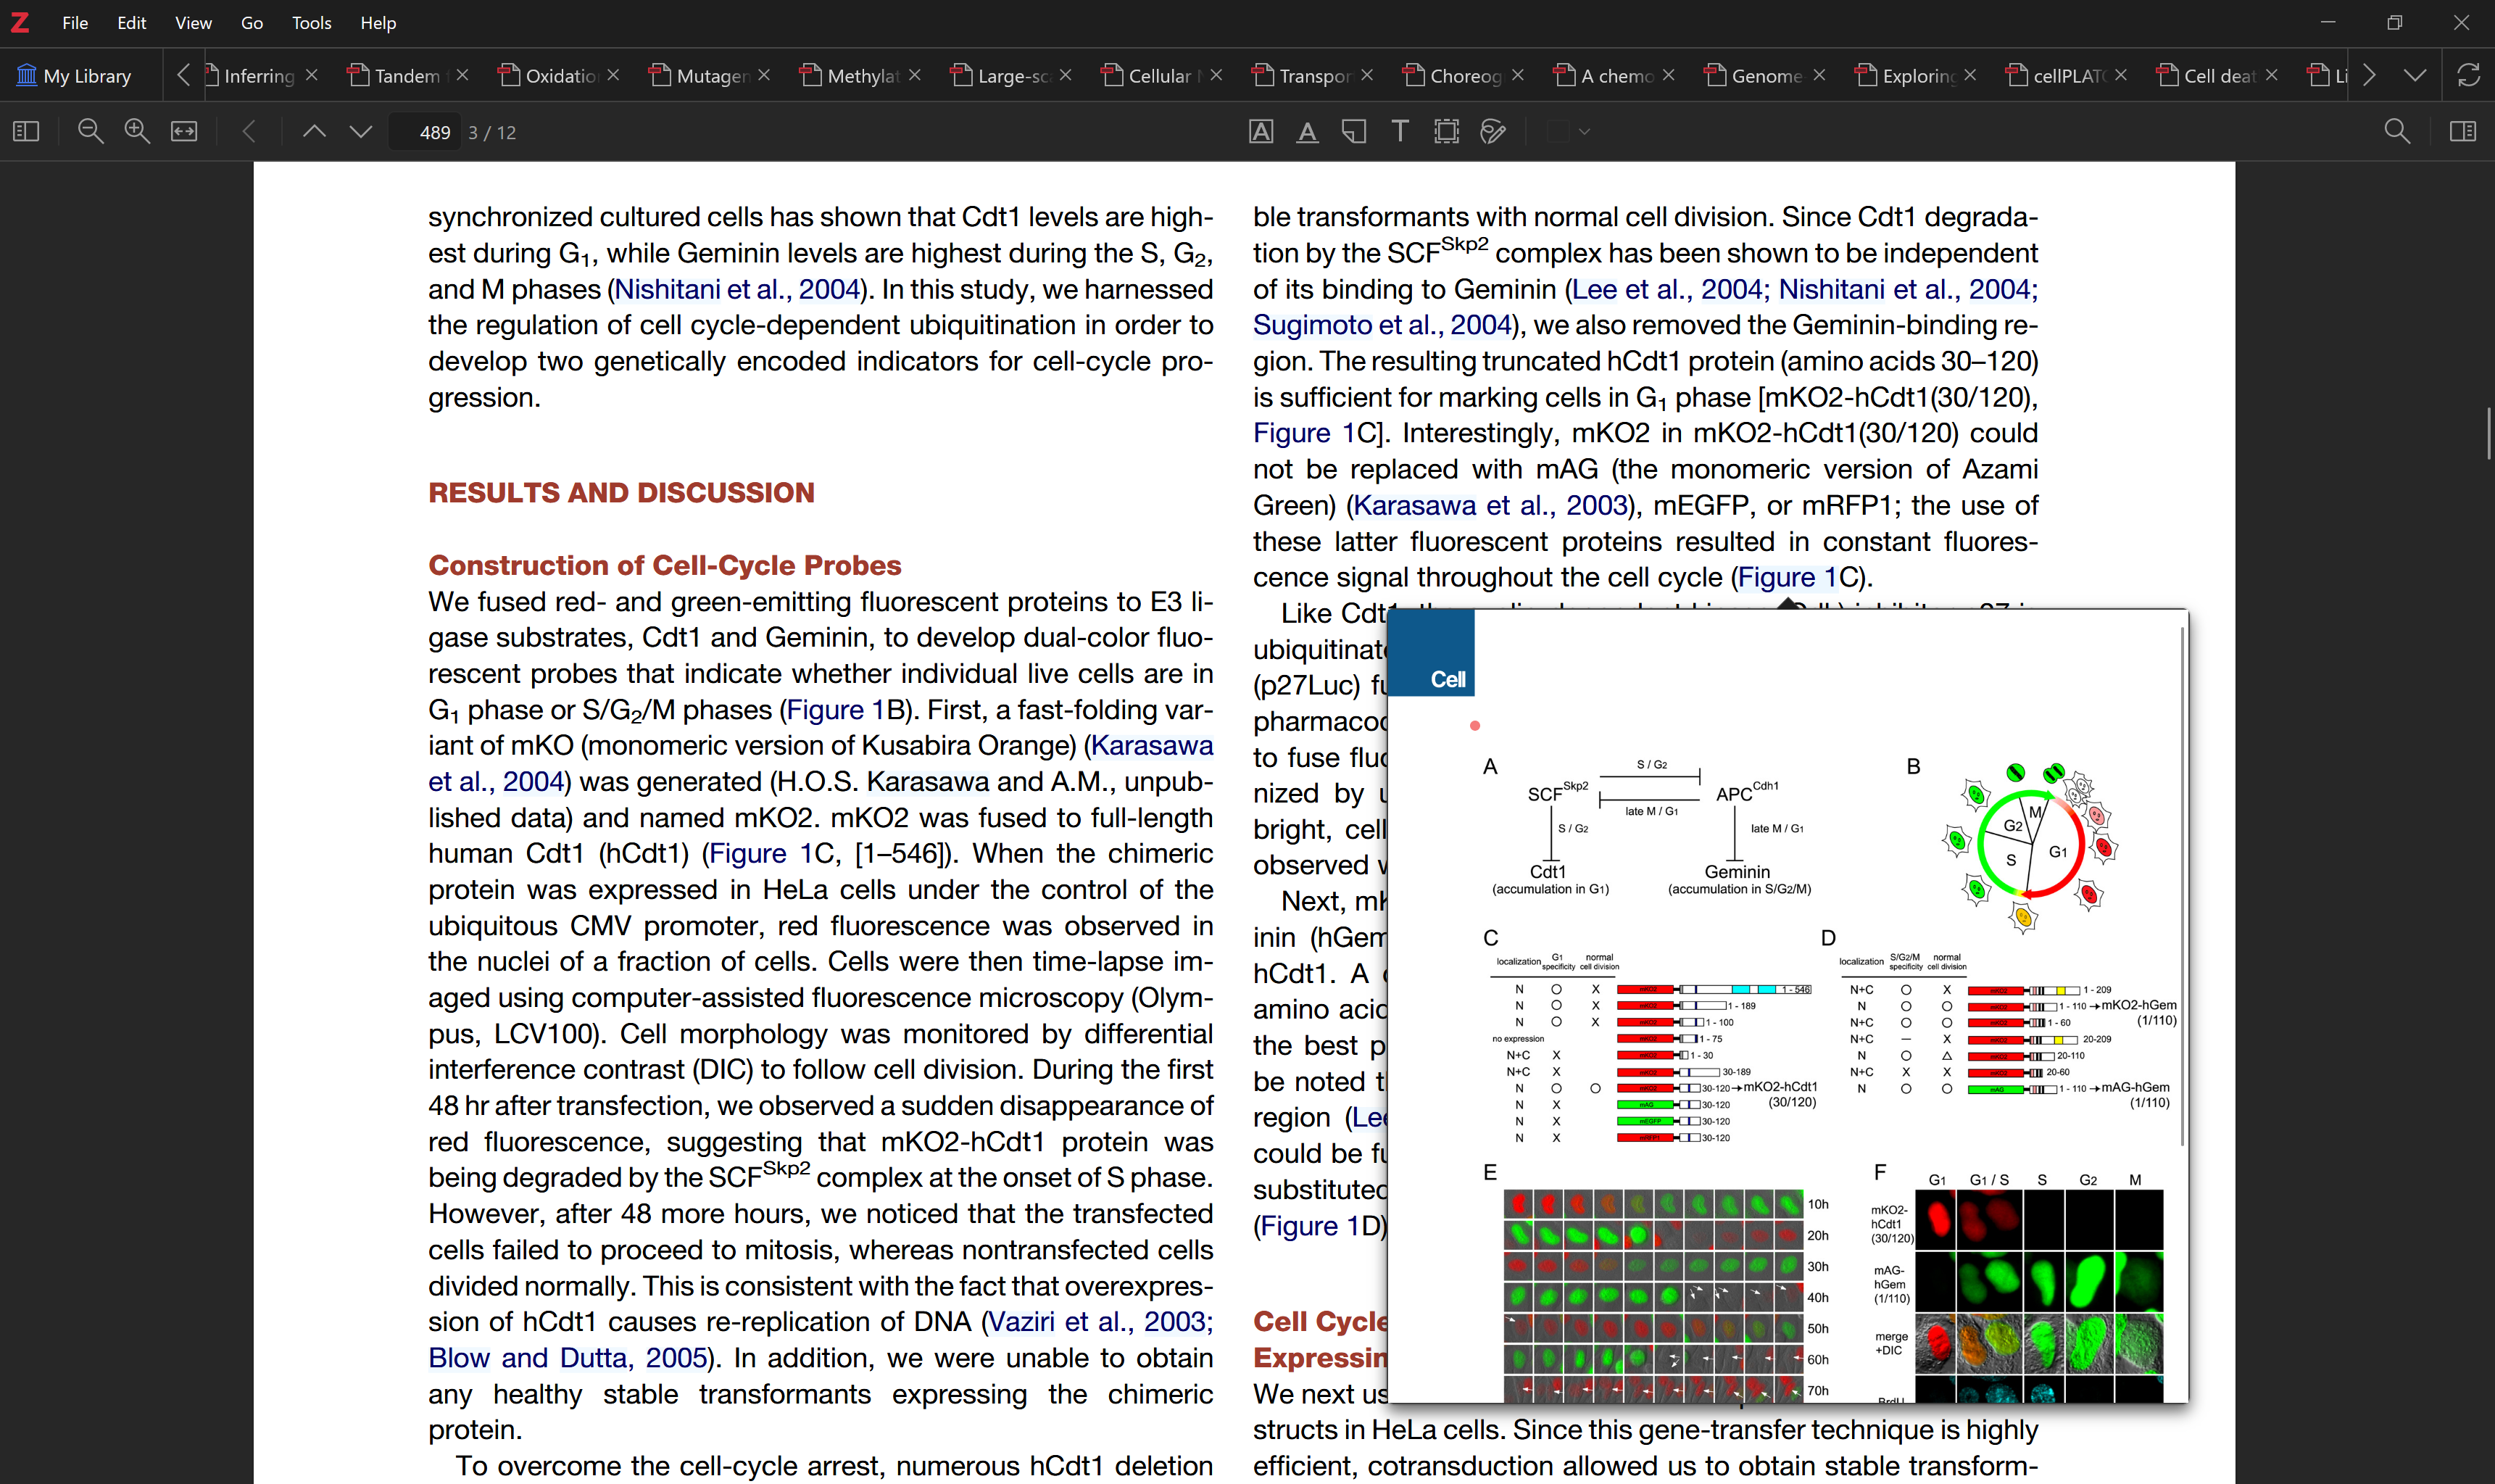Image resolution: width=2495 pixels, height=1484 pixels.
Task: Go to previous page arrow
Action: (314, 132)
